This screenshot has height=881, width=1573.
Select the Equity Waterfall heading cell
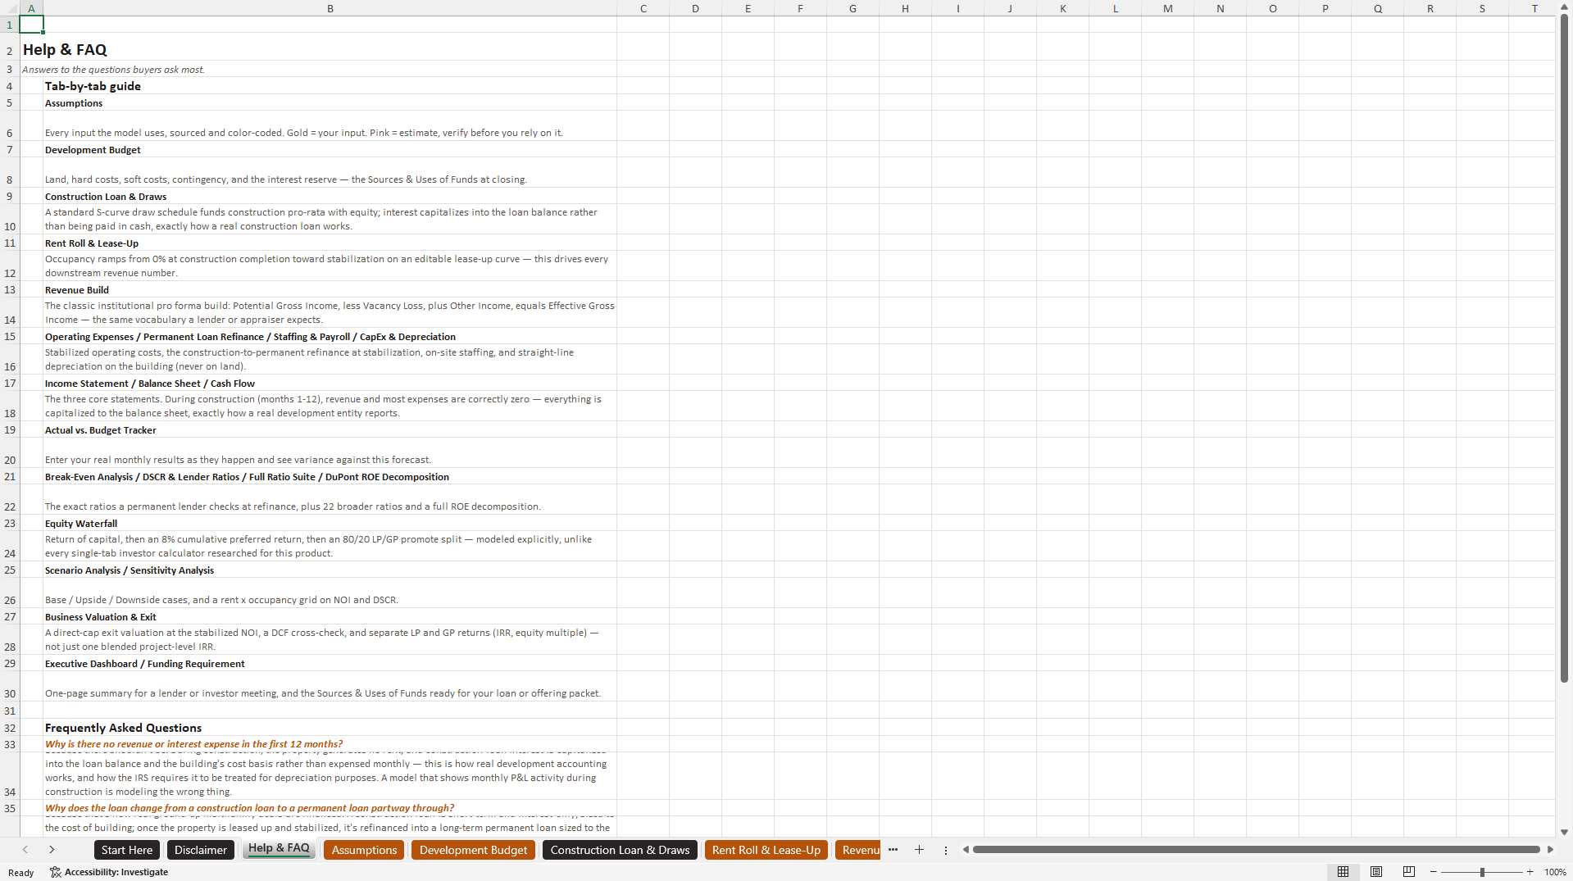(x=330, y=523)
